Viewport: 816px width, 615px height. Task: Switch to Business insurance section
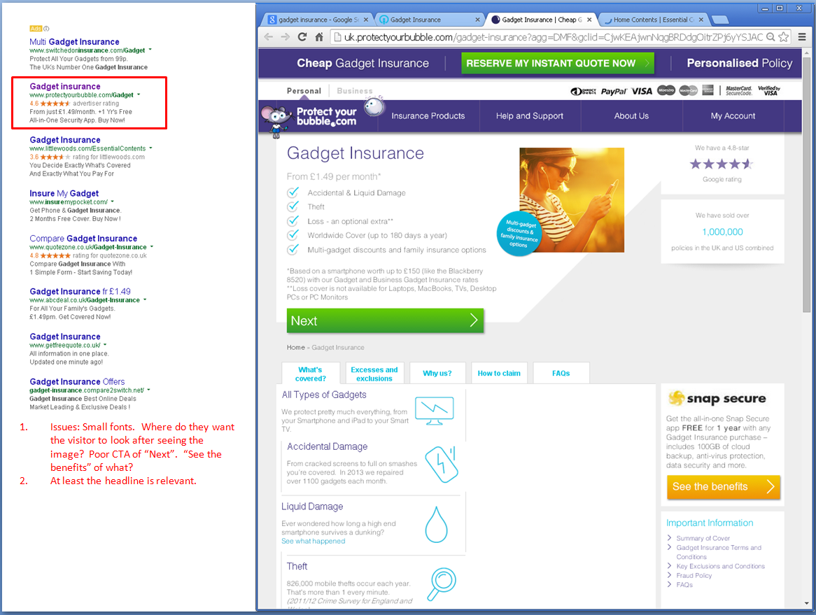click(x=354, y=91)
